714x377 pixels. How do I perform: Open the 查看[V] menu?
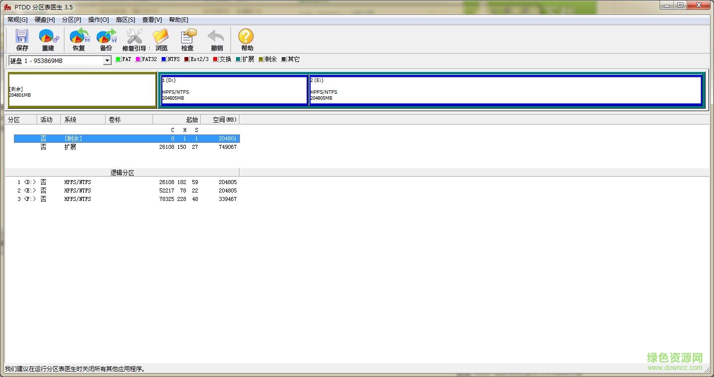(x=152, y=20)
